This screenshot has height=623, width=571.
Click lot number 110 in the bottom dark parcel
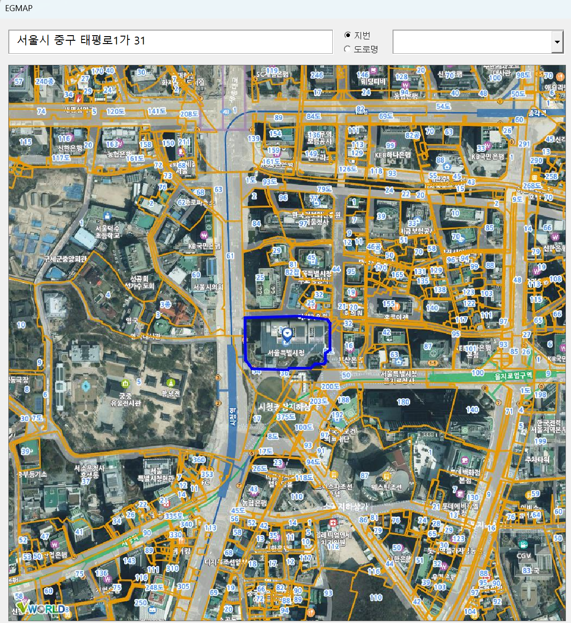coord(376,598)
